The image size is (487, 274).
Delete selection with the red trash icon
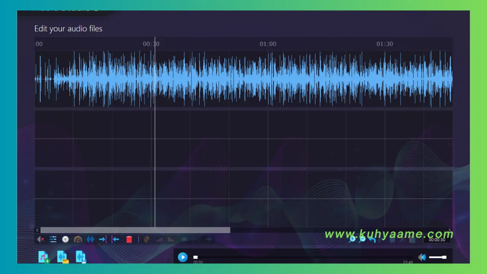tap(129, 239)
